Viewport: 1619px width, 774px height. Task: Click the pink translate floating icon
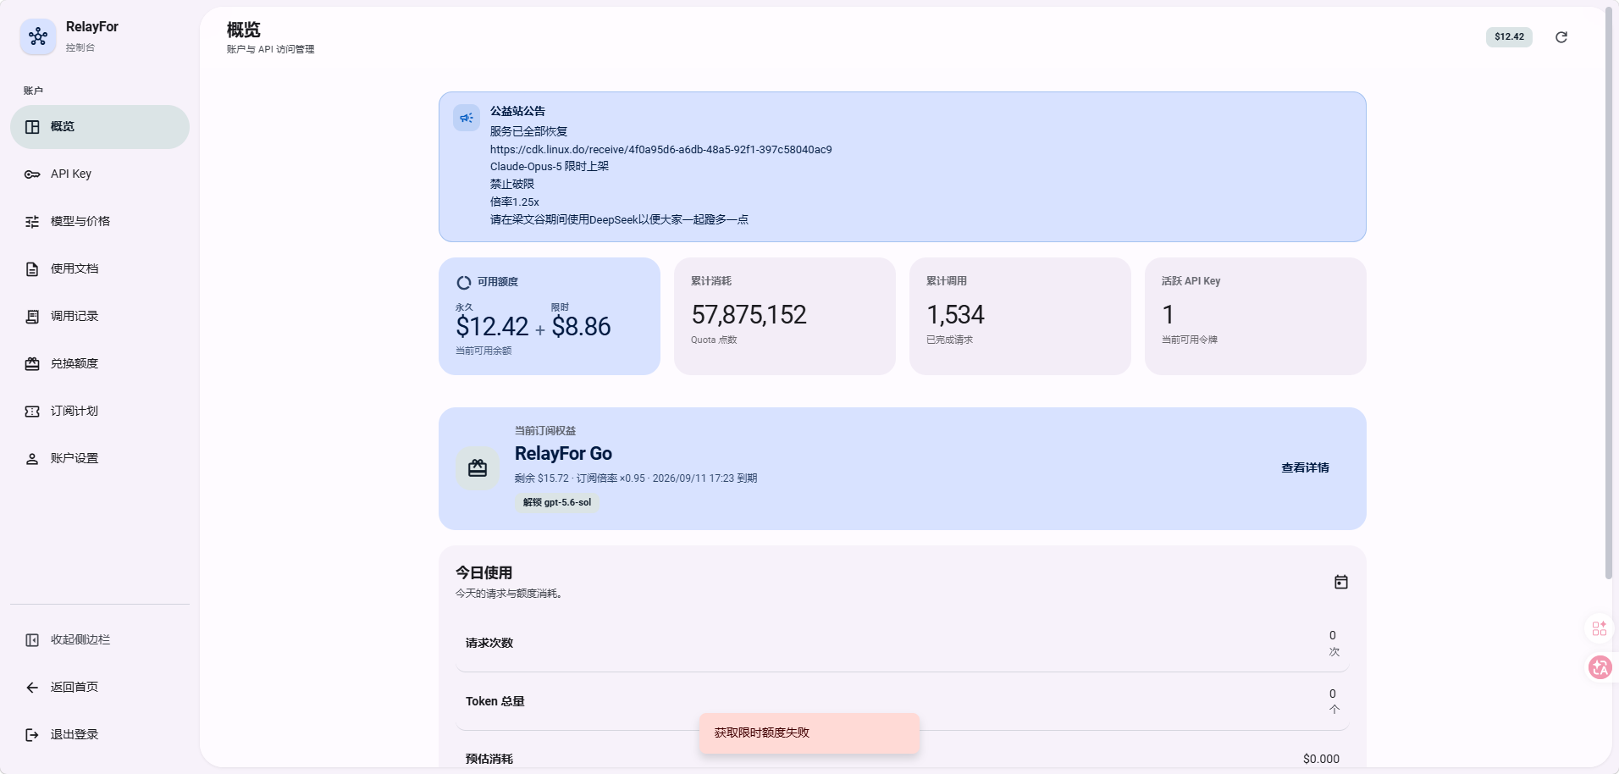[x=1600, y=667]
